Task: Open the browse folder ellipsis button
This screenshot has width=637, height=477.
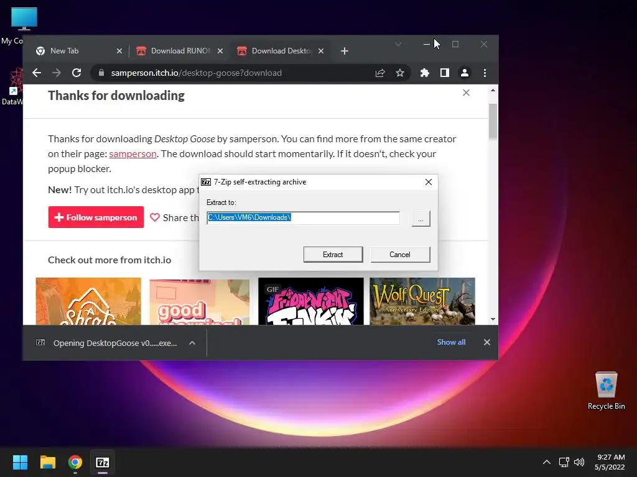Action: [x=421, y=219]
